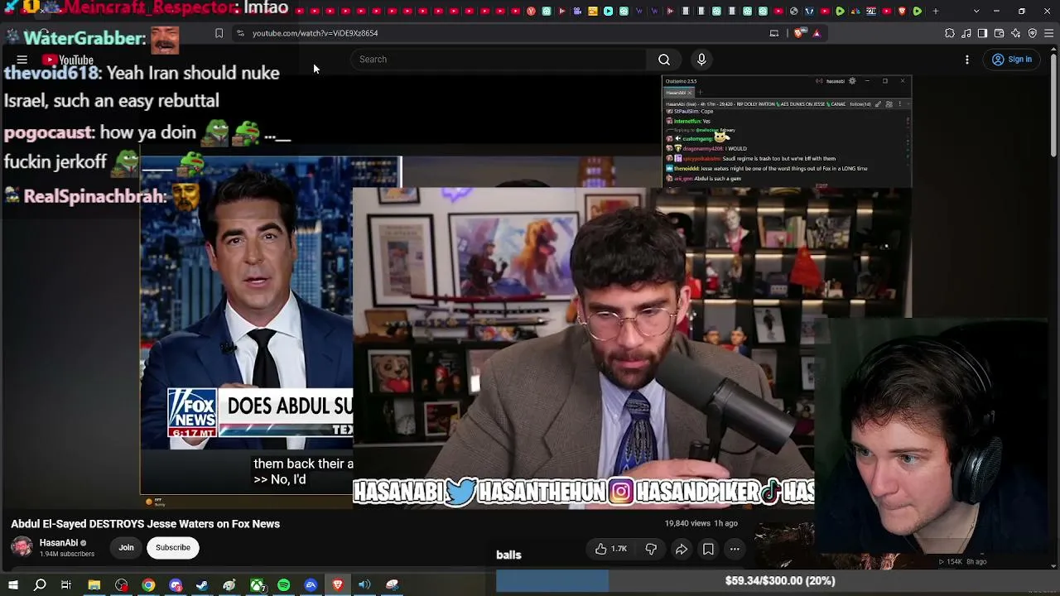Switch to the 270toWin browser tab

point(870,11)
